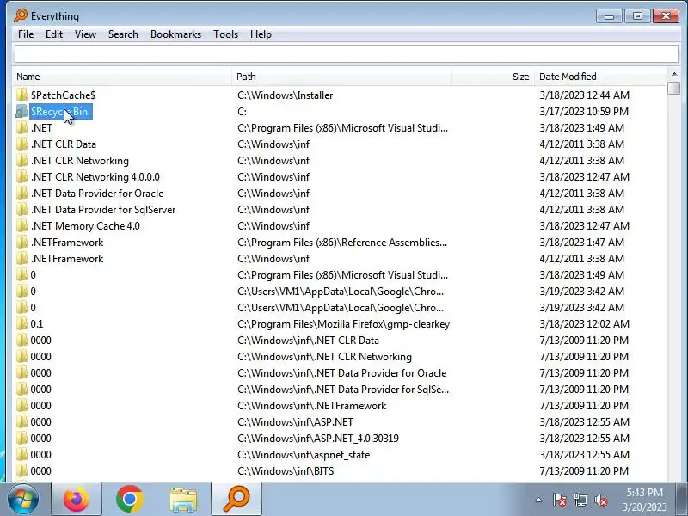The image size is (688, 516).
Task: Launch Firefox from the taskbar
Action: pyautogui.click(x=77, y=499)
